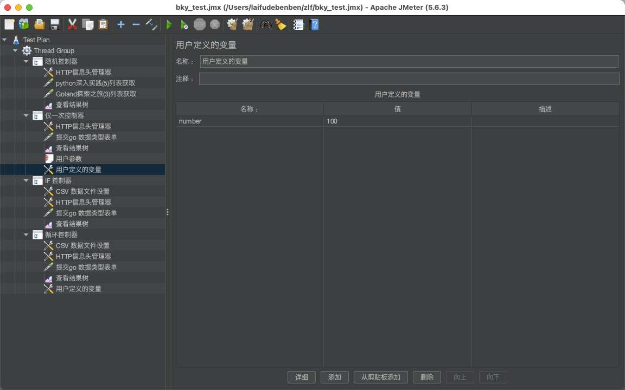Collapse the Thread Group node
Screen dimensions: 625x390
15,50
